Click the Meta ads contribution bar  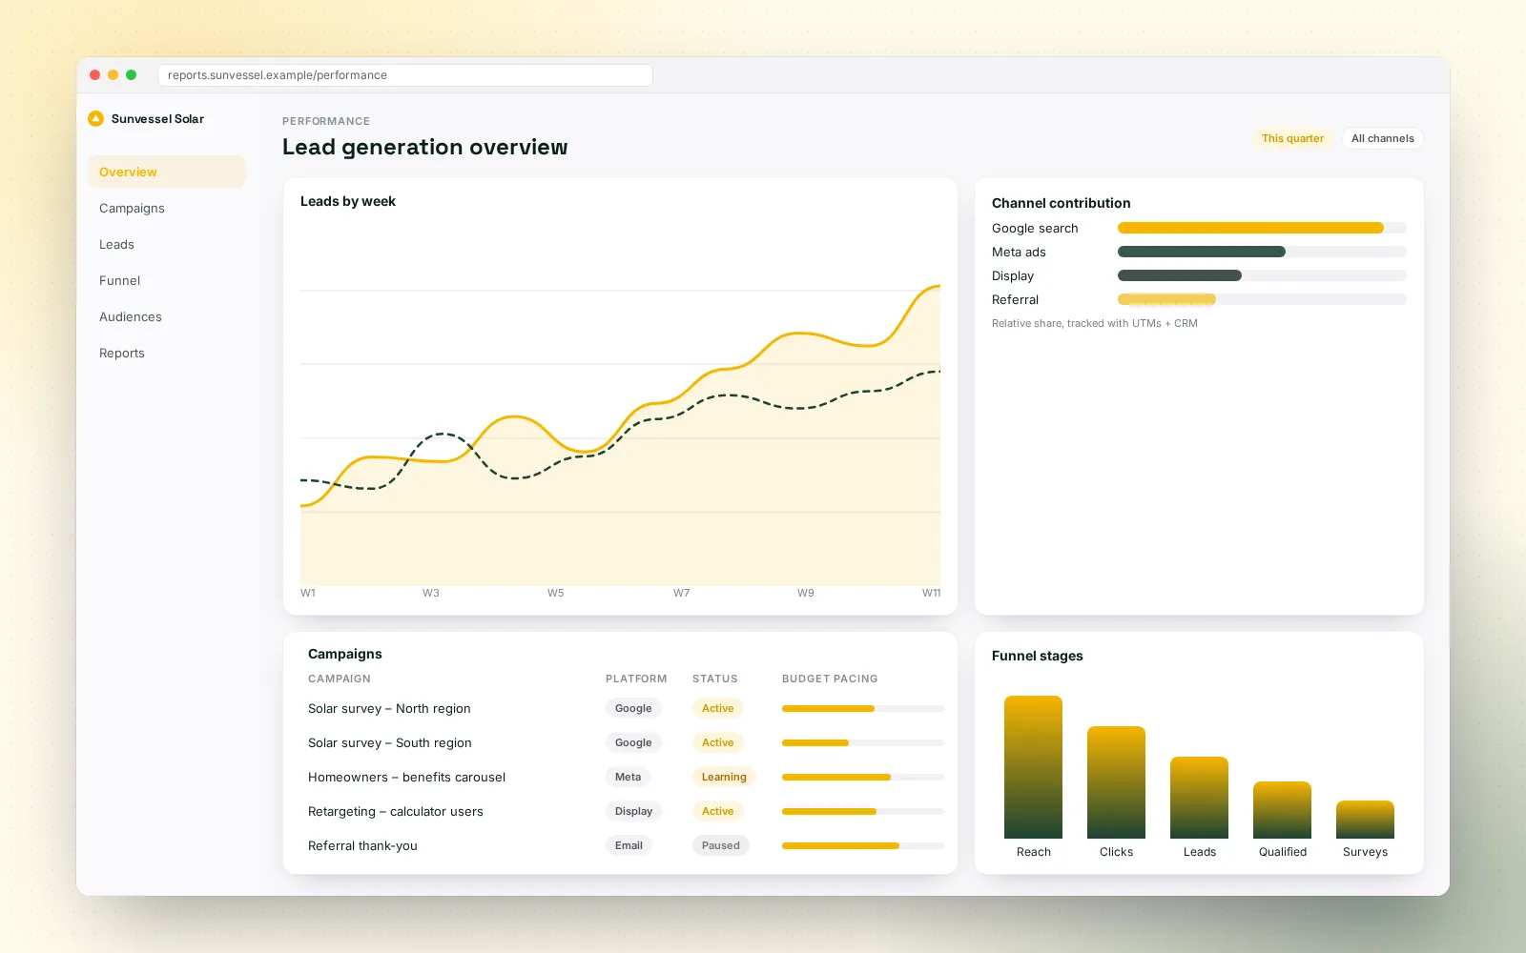1262,252
